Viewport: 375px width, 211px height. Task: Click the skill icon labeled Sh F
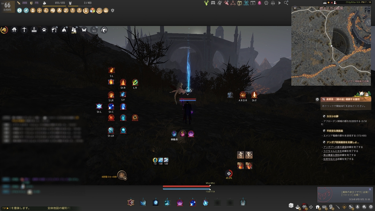(254, 95)
